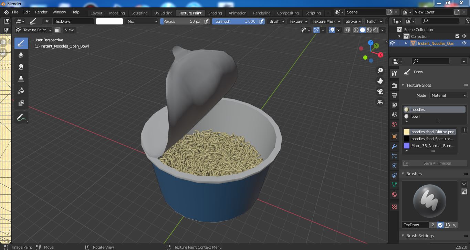Duplicate the TexDraw brush
The height and width of the screenshot is (250, 470).
[x=447, y=225]
